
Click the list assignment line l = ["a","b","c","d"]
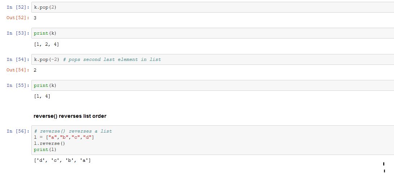[x=64, y=137]
